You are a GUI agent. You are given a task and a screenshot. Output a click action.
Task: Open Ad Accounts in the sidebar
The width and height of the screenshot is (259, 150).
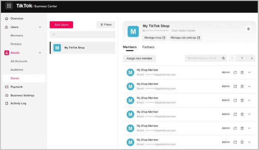point(19,61)
